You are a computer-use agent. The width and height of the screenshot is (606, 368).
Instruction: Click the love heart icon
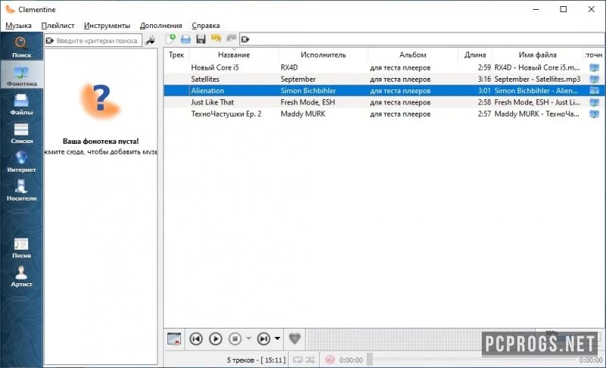coord(295,338)
